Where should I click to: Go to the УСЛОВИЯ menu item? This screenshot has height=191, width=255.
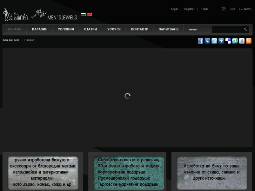66,29
